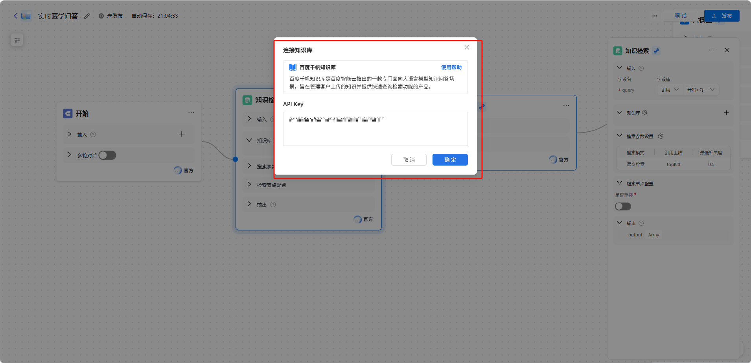Screen dimensions: 751x363
Task: Open three-dot menu of the rightmost canvas node
Action: 566,105
